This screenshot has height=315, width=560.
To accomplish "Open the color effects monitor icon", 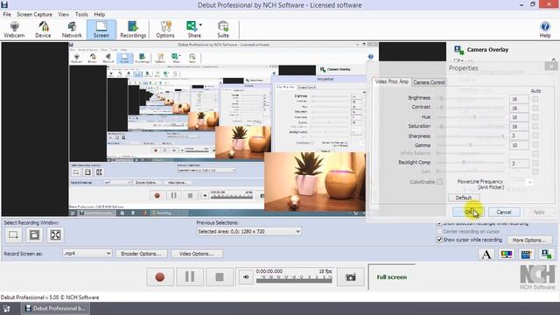I will pos(507,255).
